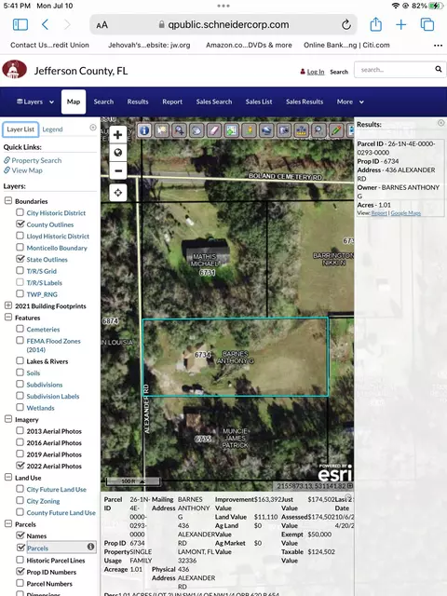The width and height of the screenshot is (447, 596).
Task: Open the Search nav tab
Action: [103, 102]
